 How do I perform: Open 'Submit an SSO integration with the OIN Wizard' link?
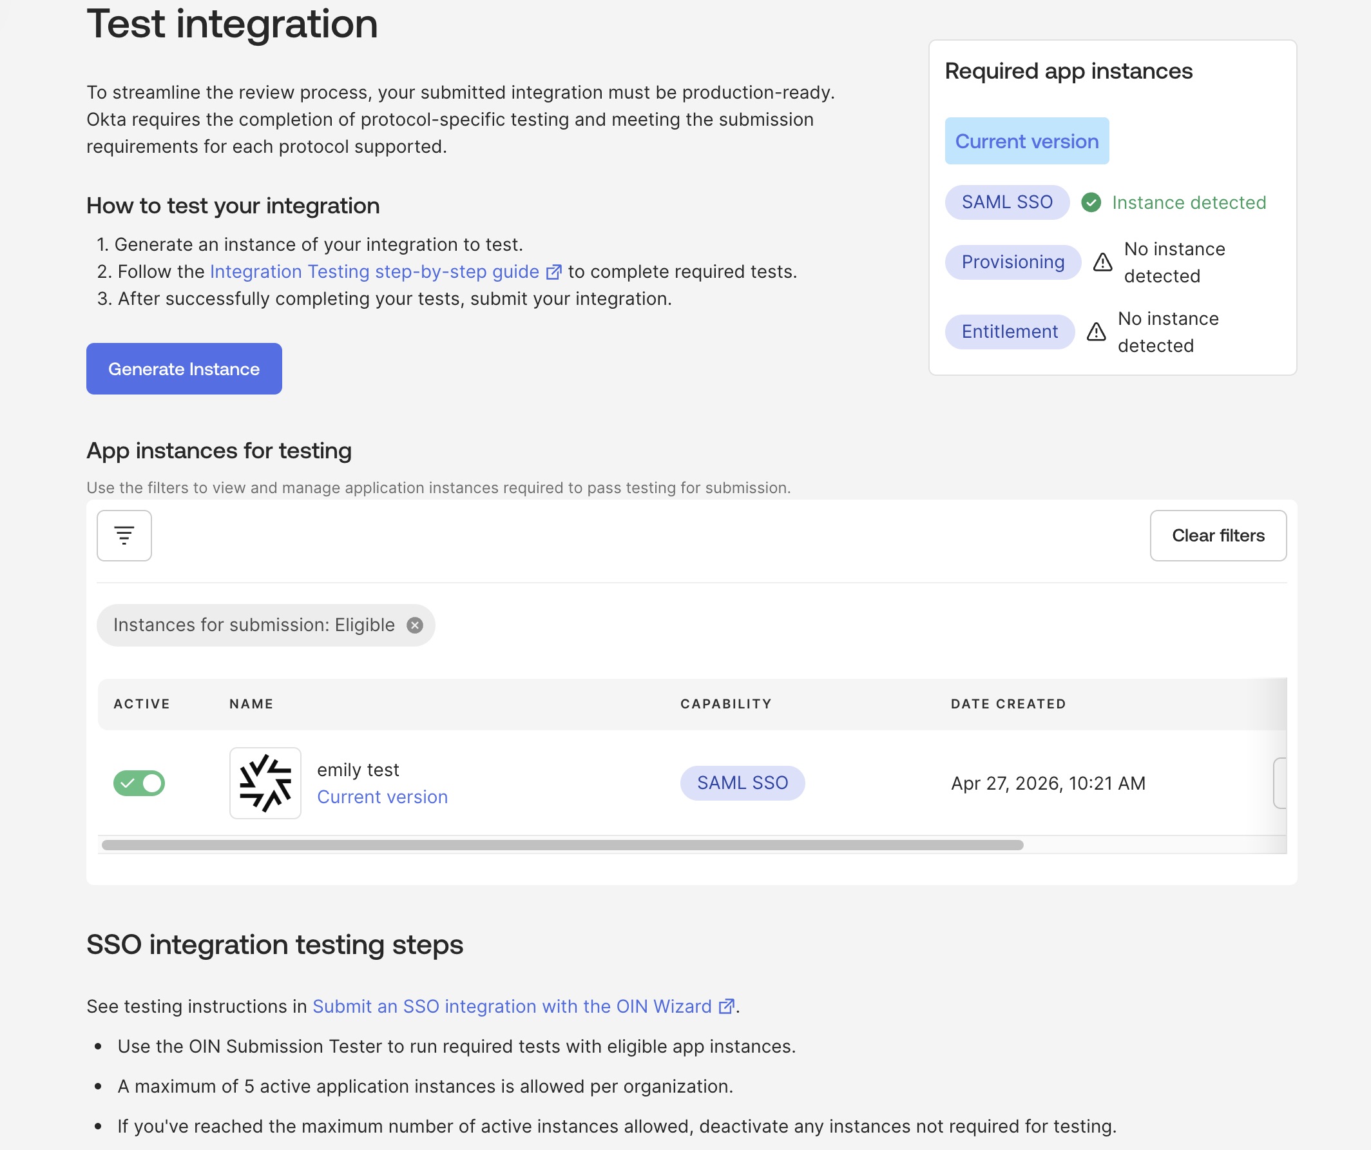coord(512,1006)
